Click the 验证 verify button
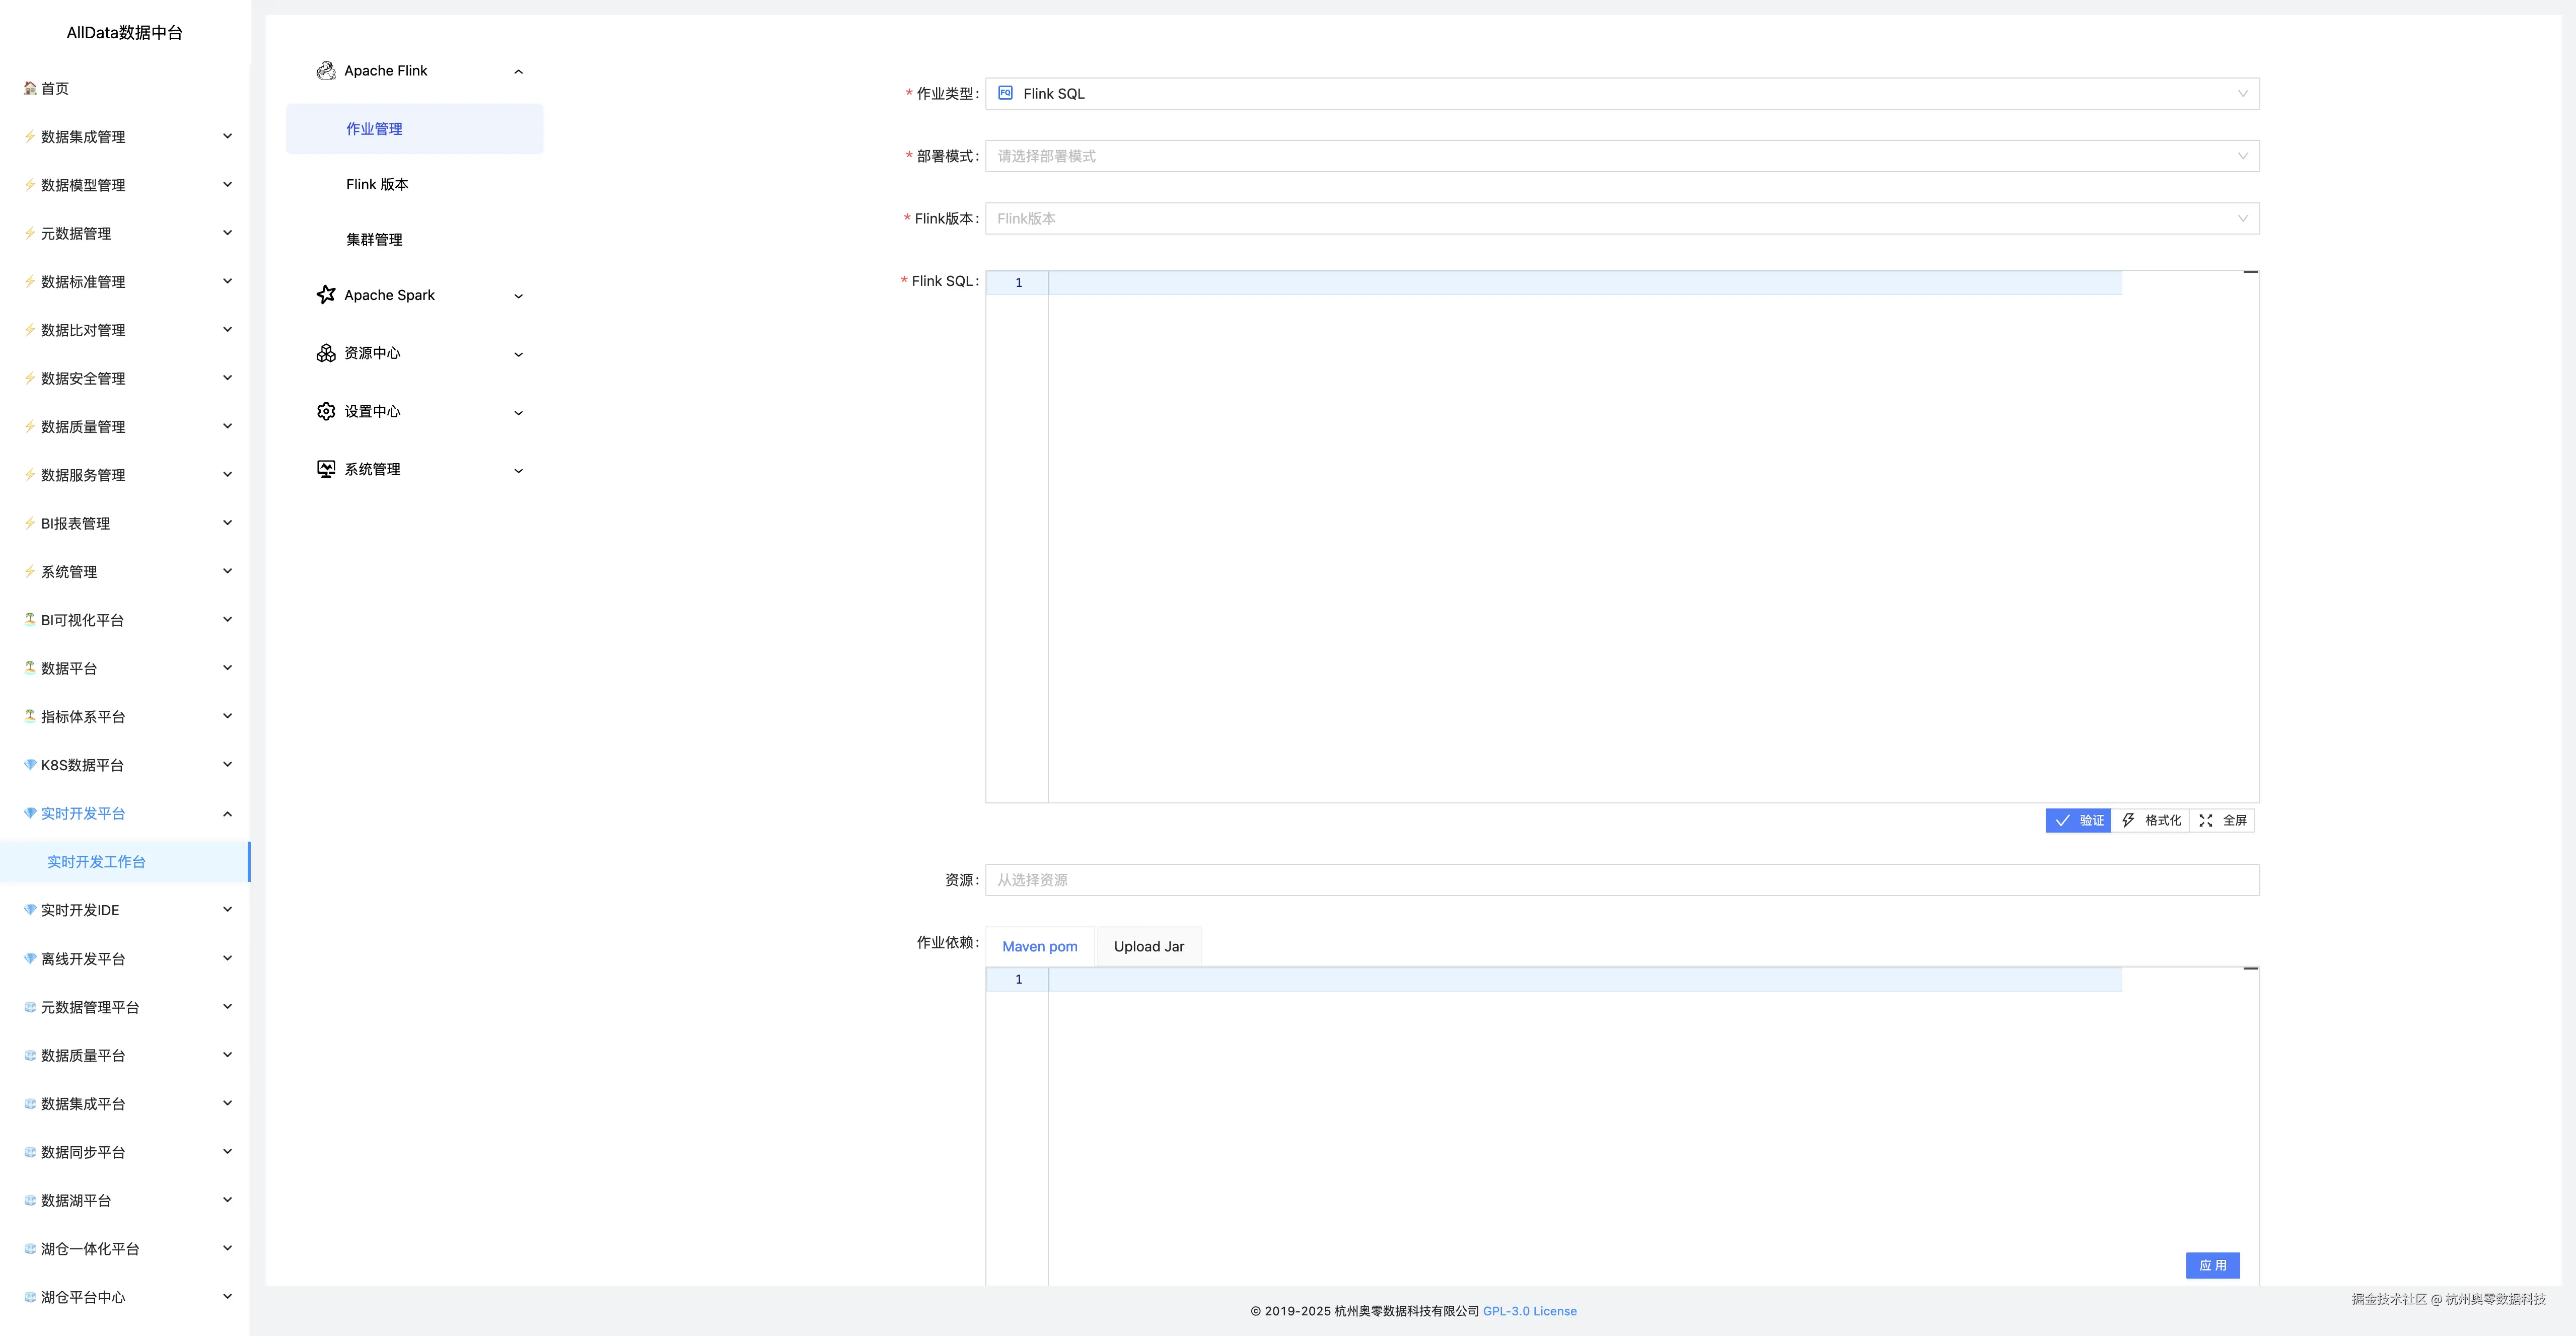The width and height of the screenshot is (2576, 1336). pos(2078,820)
